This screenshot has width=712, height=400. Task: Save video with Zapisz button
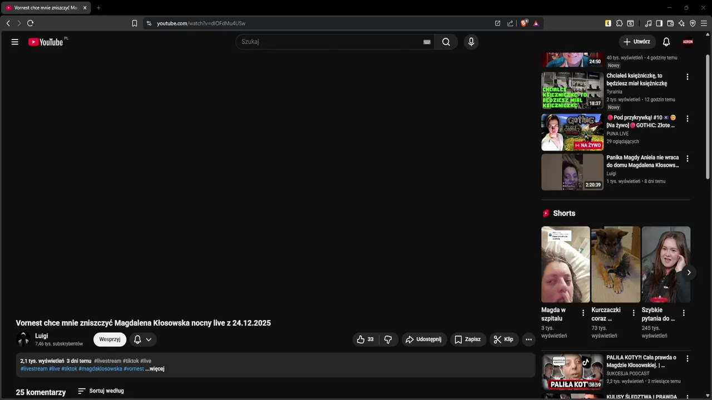[468, 339]
